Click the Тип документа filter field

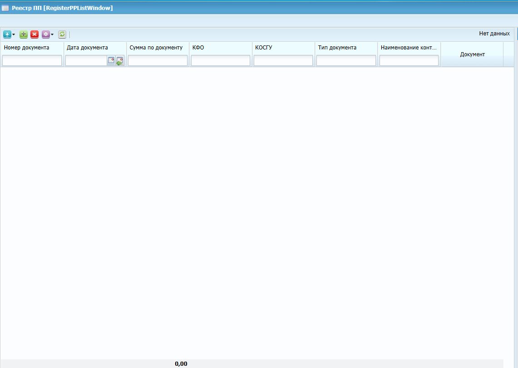[x=346, y=60]
